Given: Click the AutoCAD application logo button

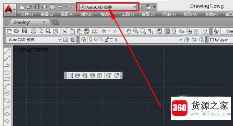Looking at the screenshot, I should coord(10,10).
